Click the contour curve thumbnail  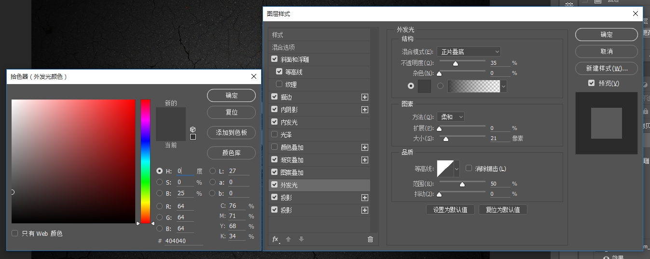click(445, 169)
